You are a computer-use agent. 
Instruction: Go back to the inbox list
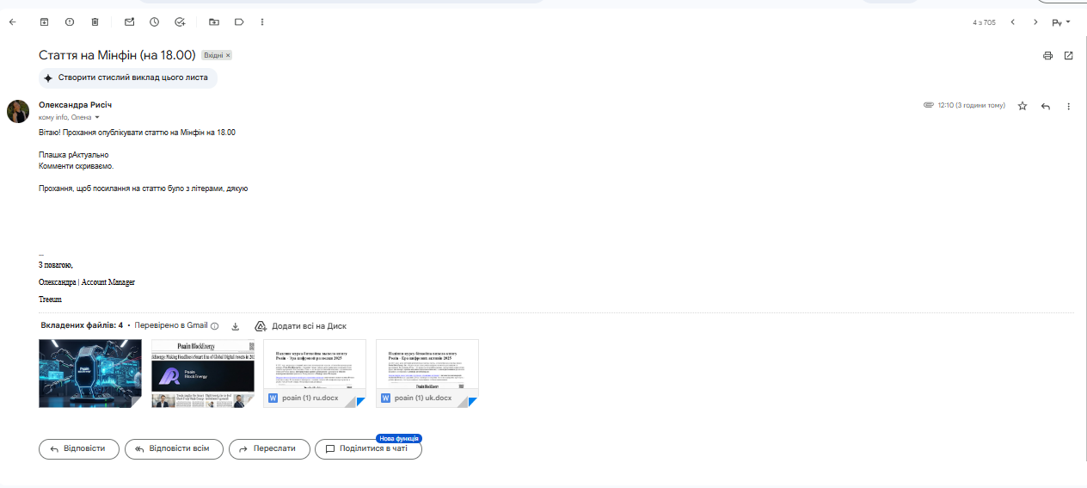click(x=12, y=22)
